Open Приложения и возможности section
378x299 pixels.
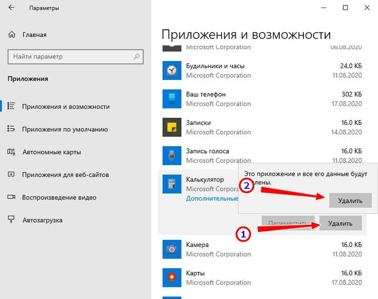(66, 107)
